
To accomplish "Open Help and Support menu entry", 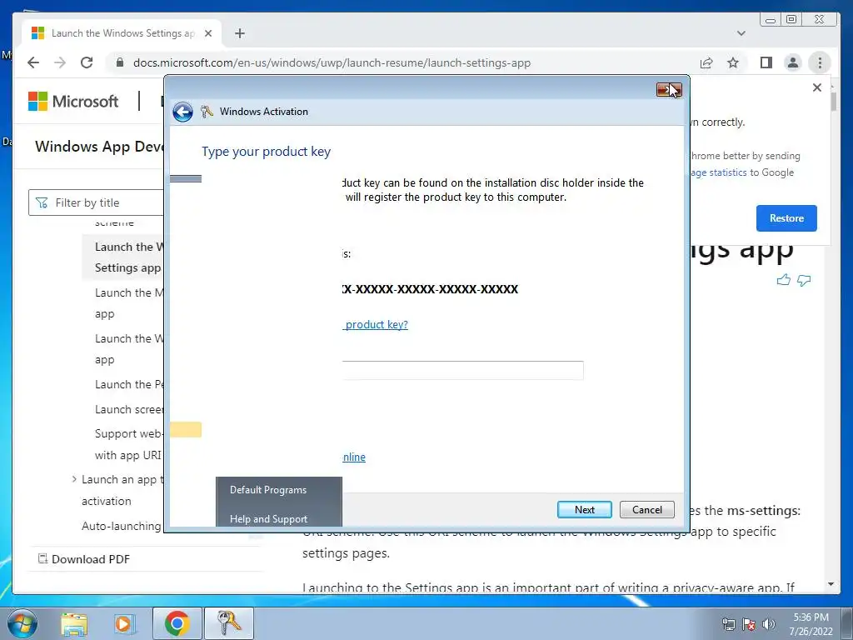I will (x=268, y=518).
